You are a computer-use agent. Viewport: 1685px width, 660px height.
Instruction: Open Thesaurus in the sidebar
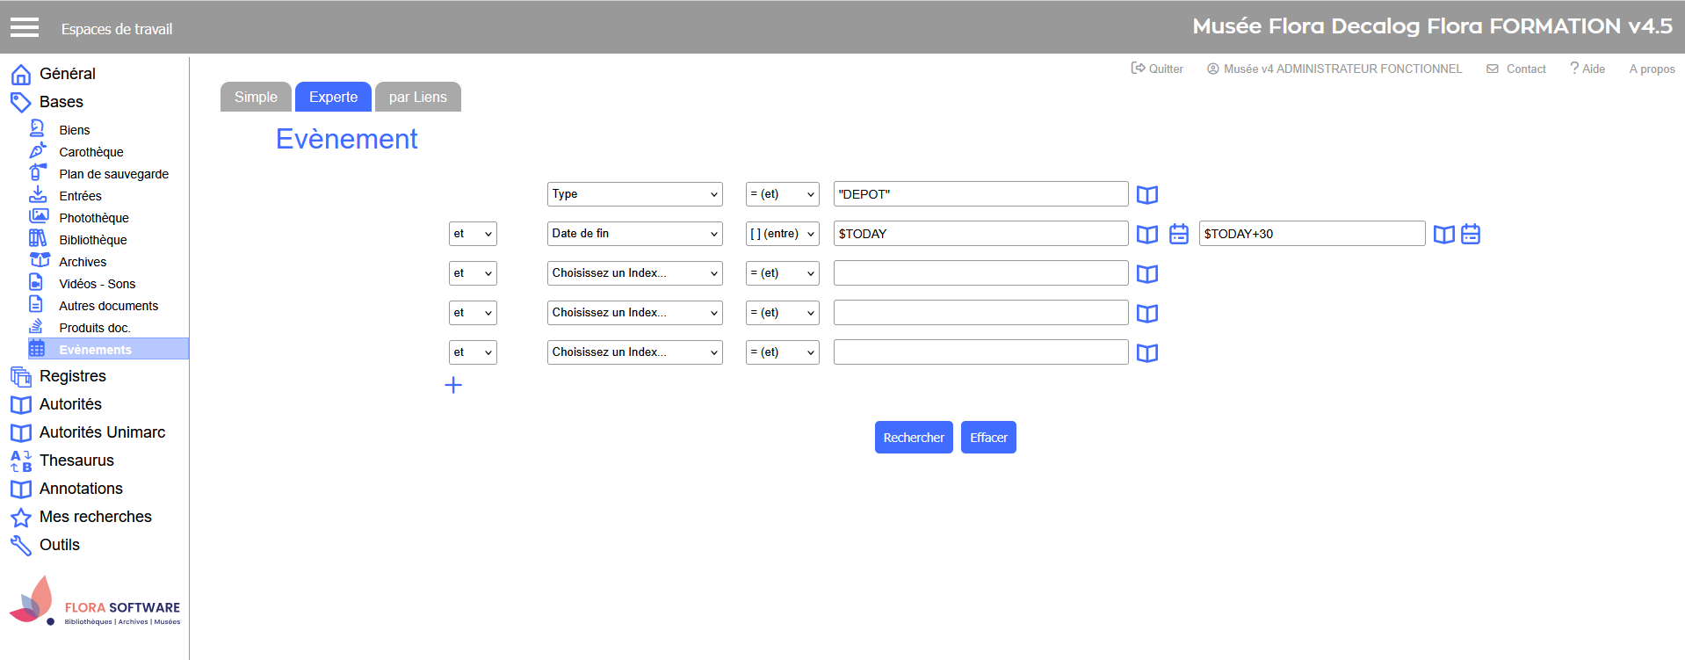coord(76,461)
